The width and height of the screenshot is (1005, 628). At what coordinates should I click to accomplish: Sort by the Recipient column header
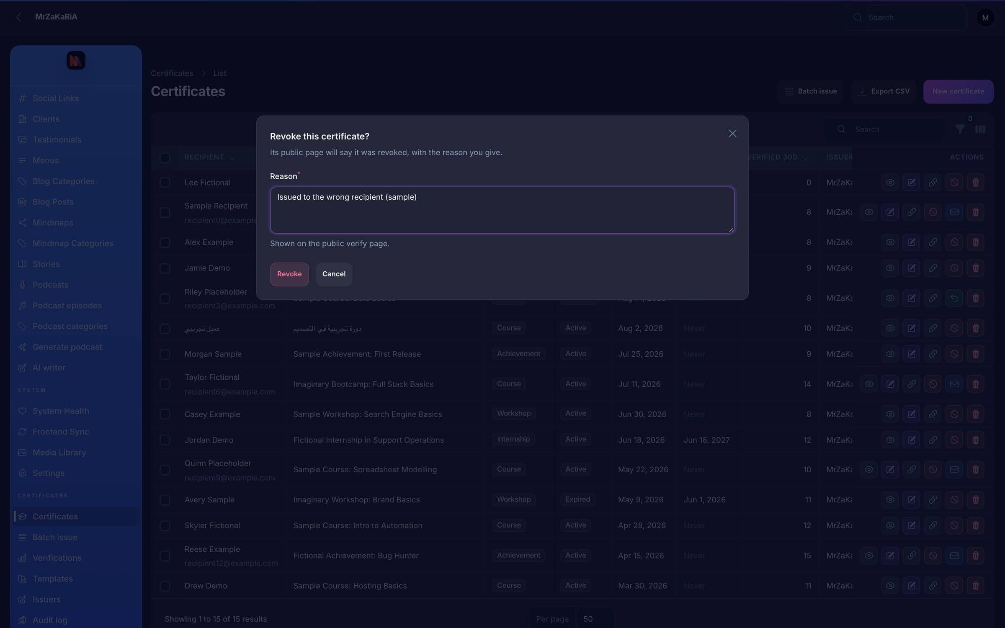209,157
